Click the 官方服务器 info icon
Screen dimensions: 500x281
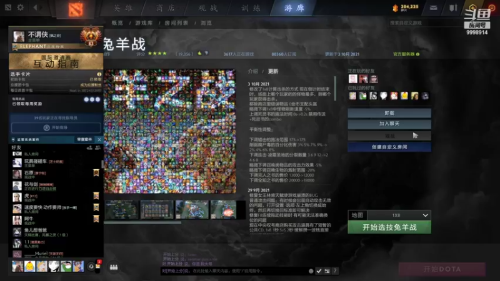pos(417,54)
